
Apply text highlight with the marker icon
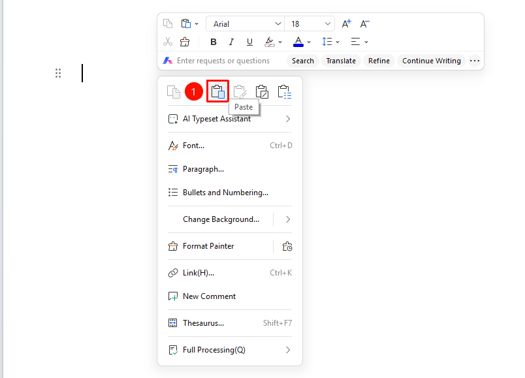(270, 42)
